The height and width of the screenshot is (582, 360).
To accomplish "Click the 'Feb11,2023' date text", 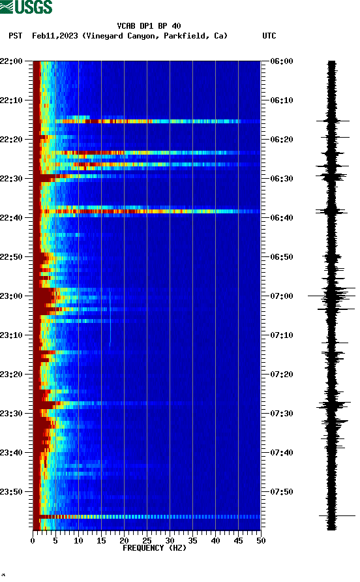I will (x=55, y=36).
